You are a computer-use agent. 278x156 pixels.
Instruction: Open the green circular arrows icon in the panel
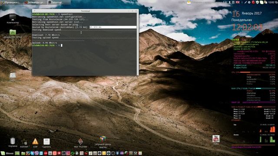point(73,153)
